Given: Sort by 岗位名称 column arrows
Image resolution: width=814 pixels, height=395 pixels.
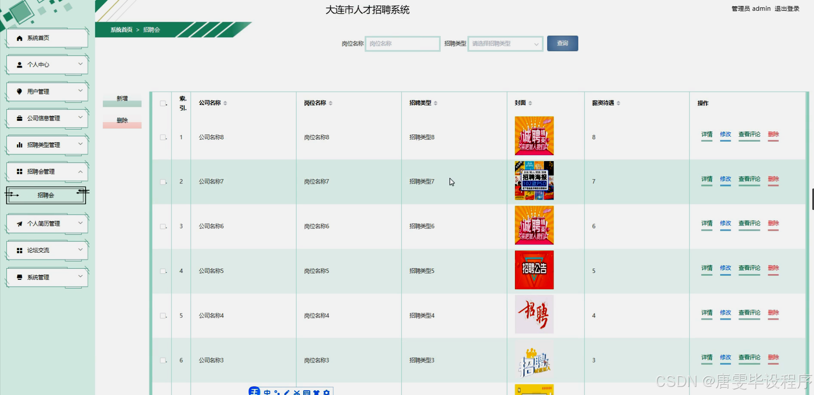Looking at the screenshot, I should point(331,103).
